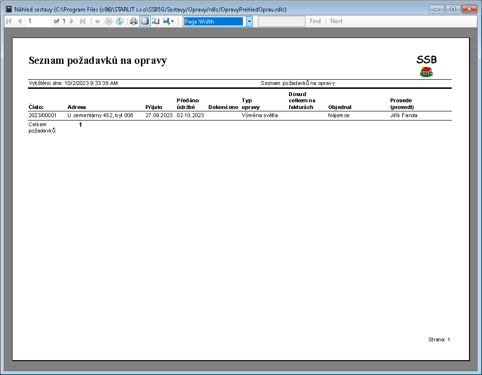This screenshot has width=482, height=375.
Task: Click the find text search box
Action: click(x=281, y=21)
